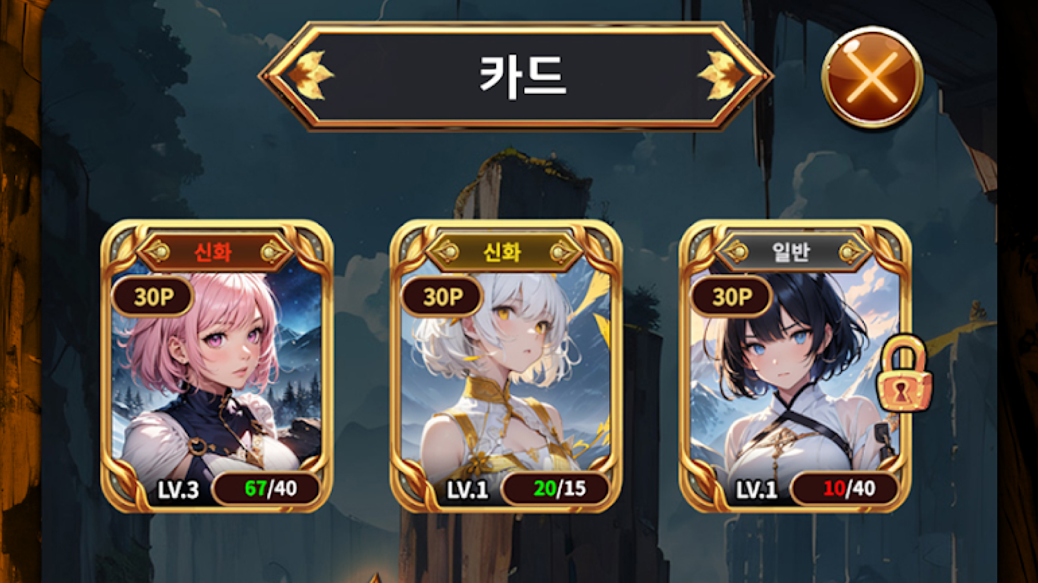
Task: Click the 30P badge on white-haired card
Action: (x=442, y=297)
